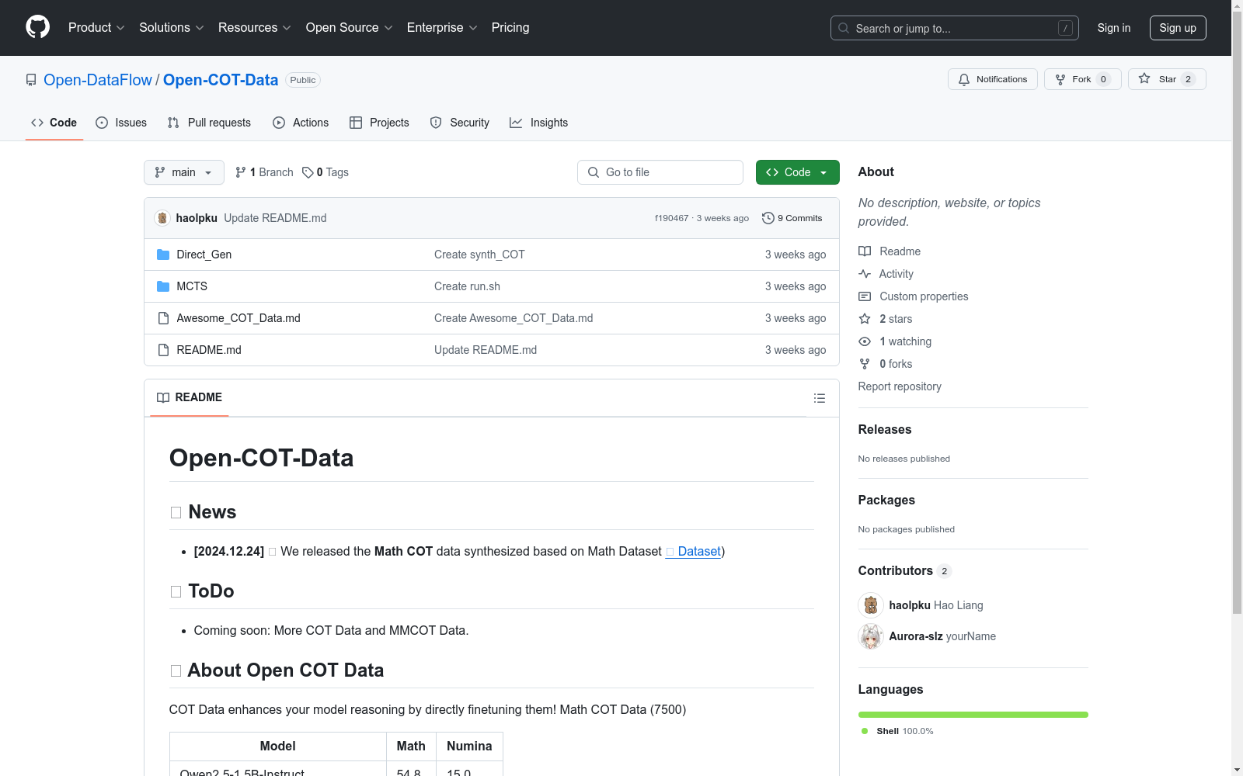Open the Pull requests tab
The width and height of the screenshot is (1243, 776).
pyautogui.click(x=209, y=123)
